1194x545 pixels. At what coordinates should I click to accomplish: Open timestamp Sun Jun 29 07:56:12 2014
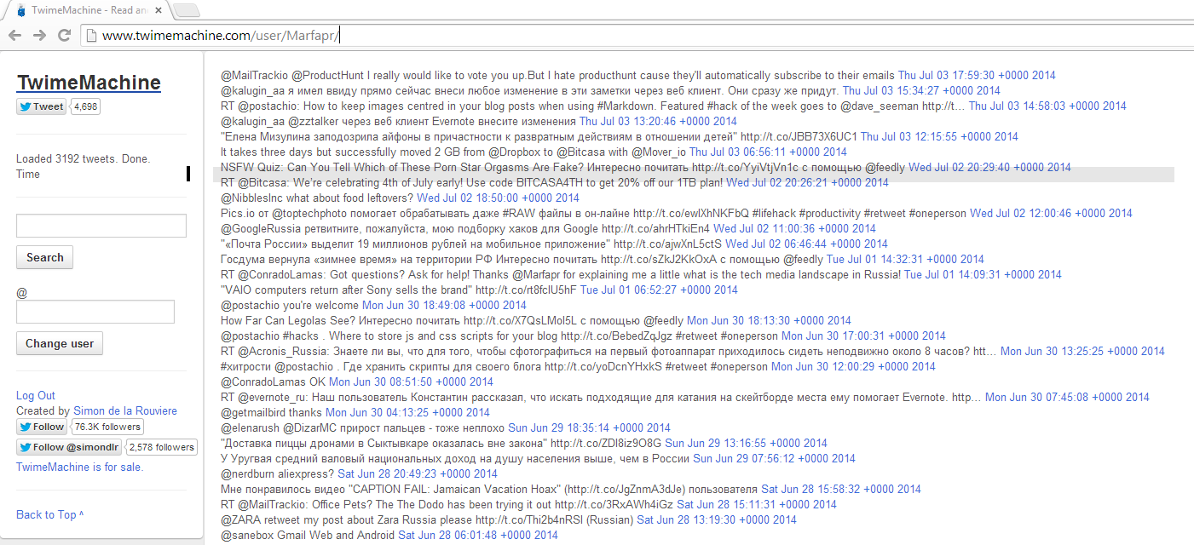pyautogui.click(x=774, y=458)
